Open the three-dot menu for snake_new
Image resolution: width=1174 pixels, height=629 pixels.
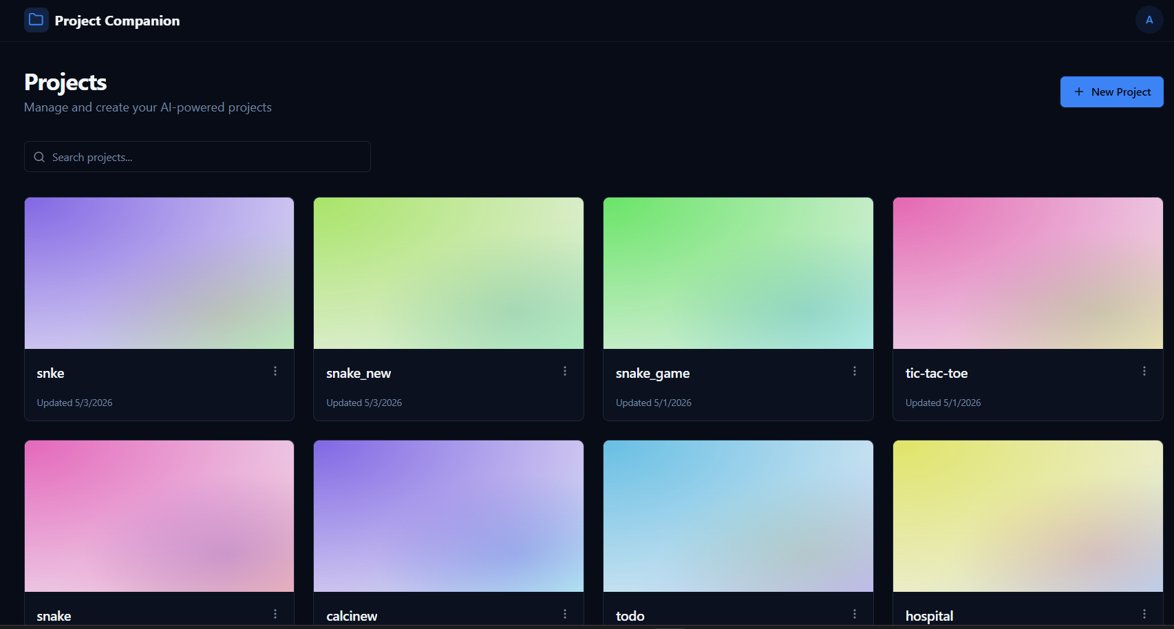coord(565,371)
